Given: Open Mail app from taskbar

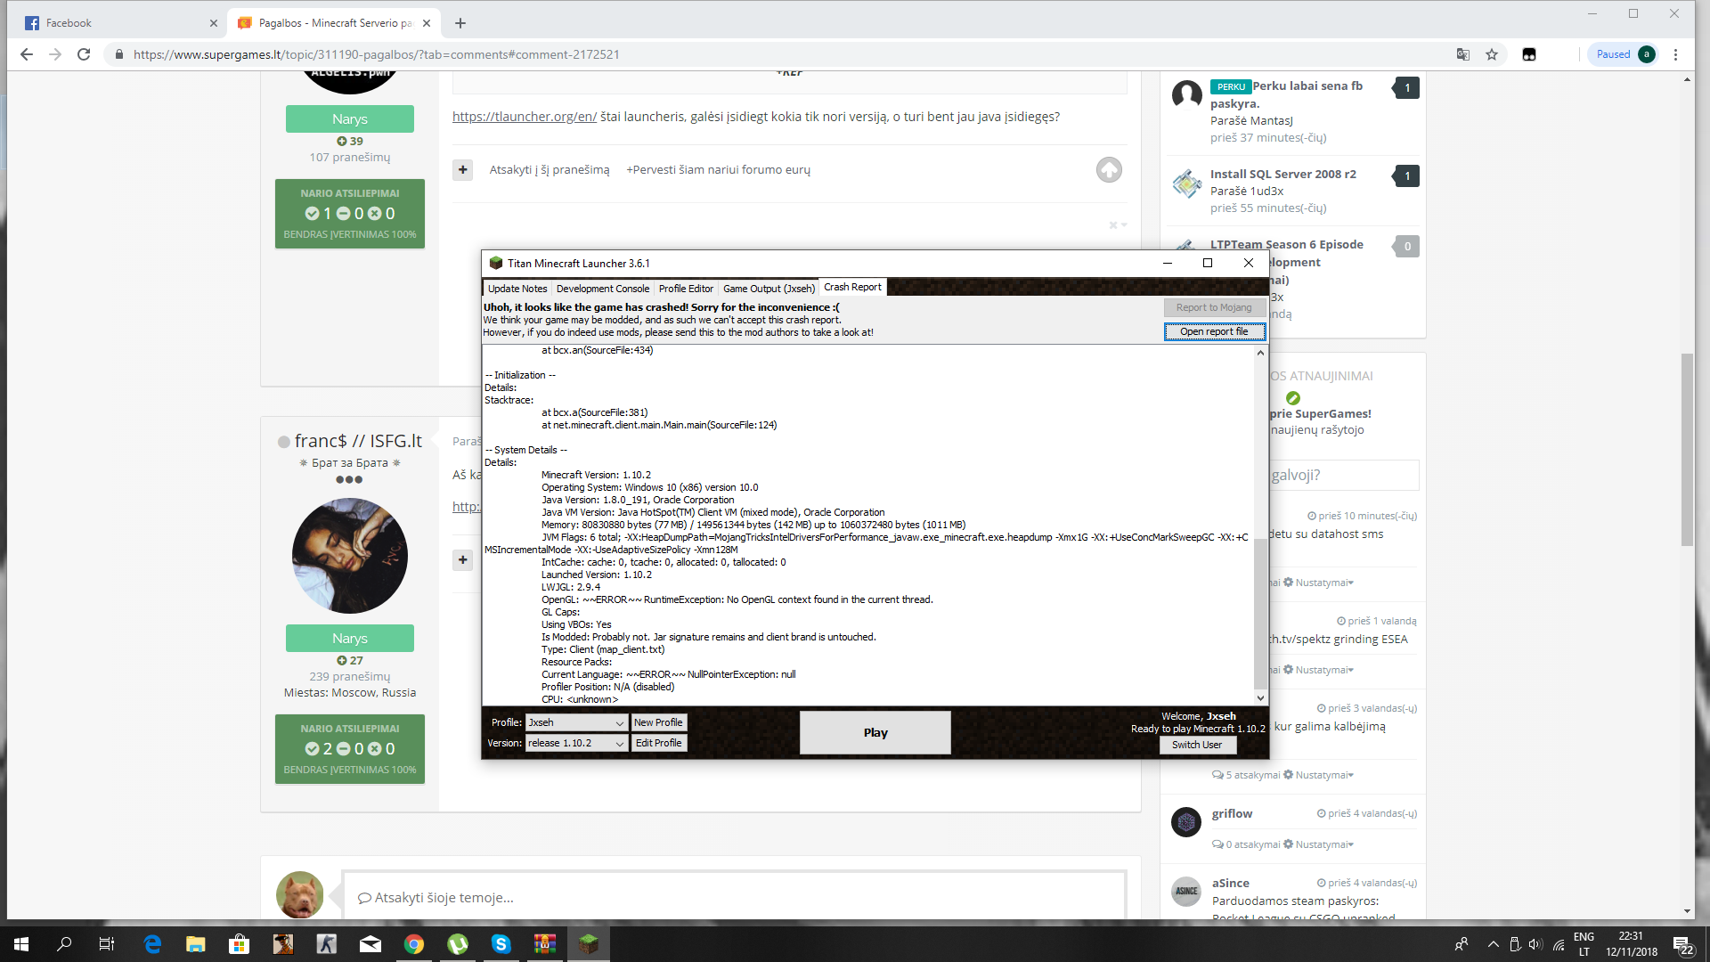Looking at the screenshot, I should [370, 944].
